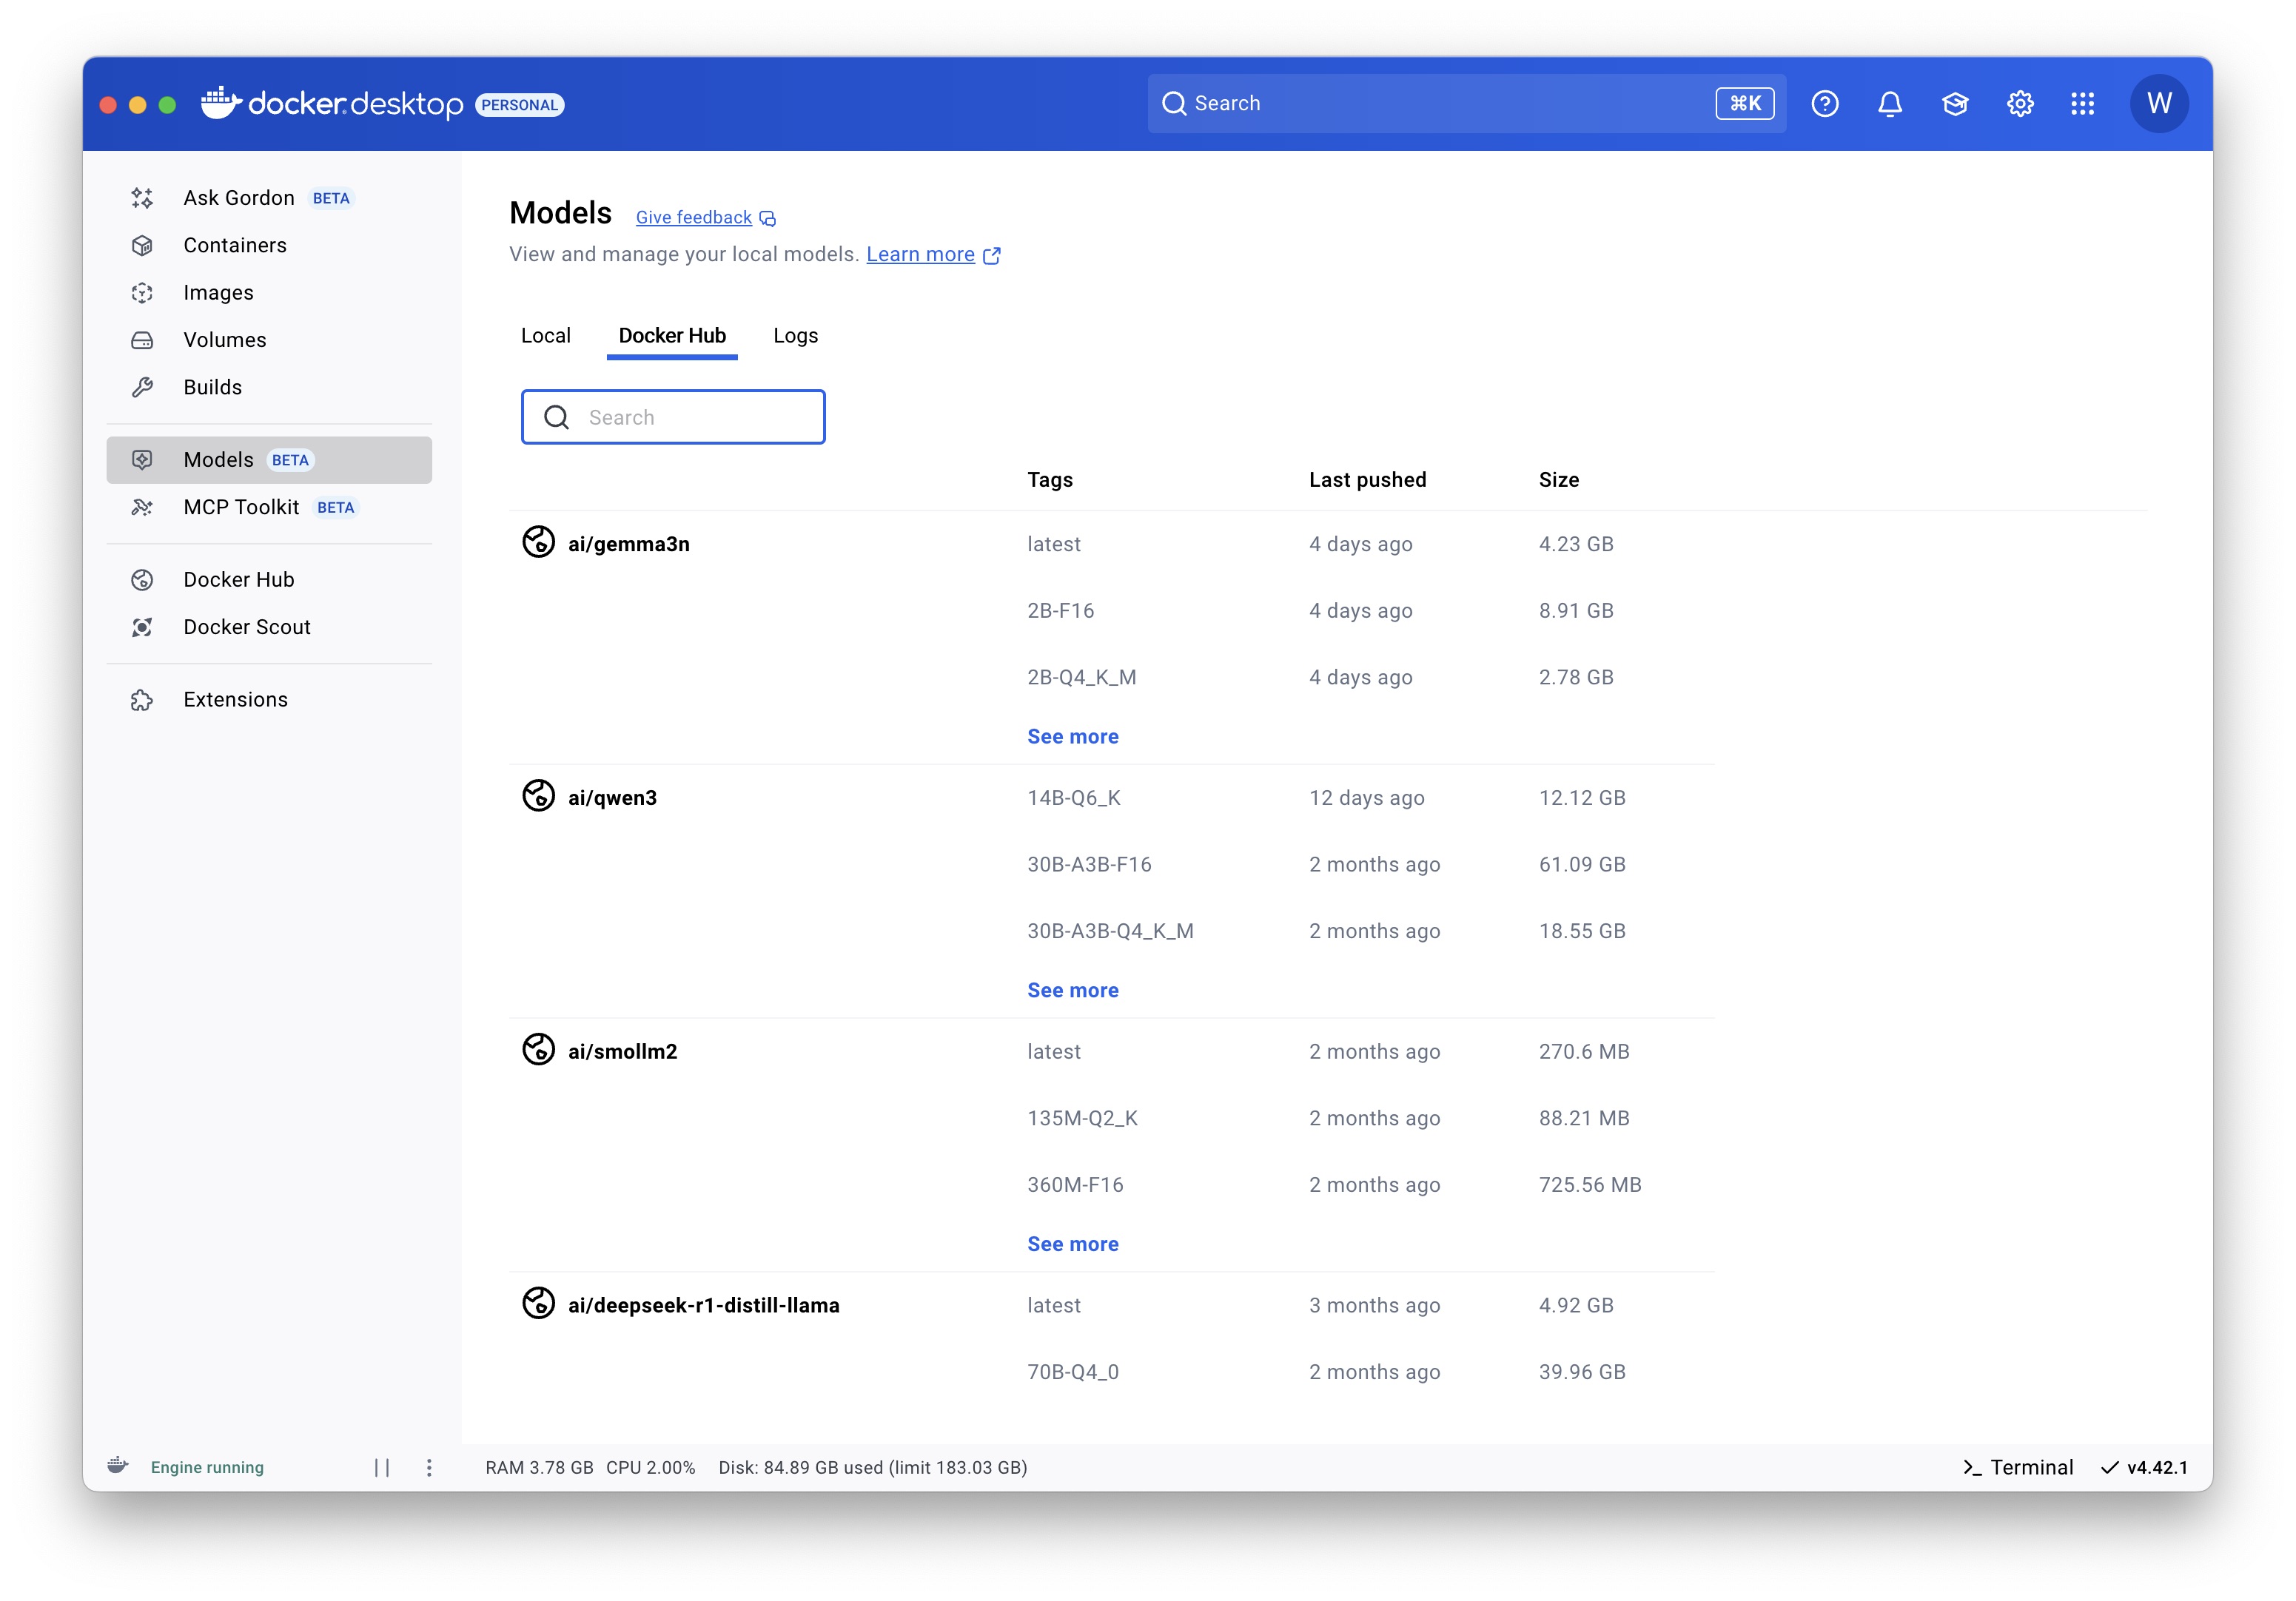The height and width of the screenshot is (1601, 2296).
Task: Open Settings gear icon in header
Action: point(2019,104)
